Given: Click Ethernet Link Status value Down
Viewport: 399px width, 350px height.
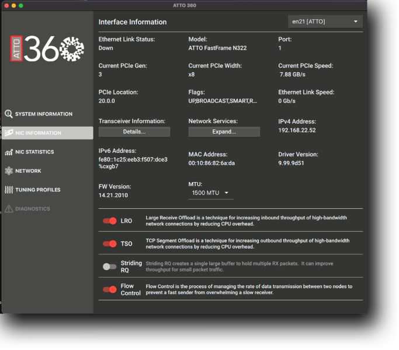Looking at the screenshot, I should tap(106, 48).
